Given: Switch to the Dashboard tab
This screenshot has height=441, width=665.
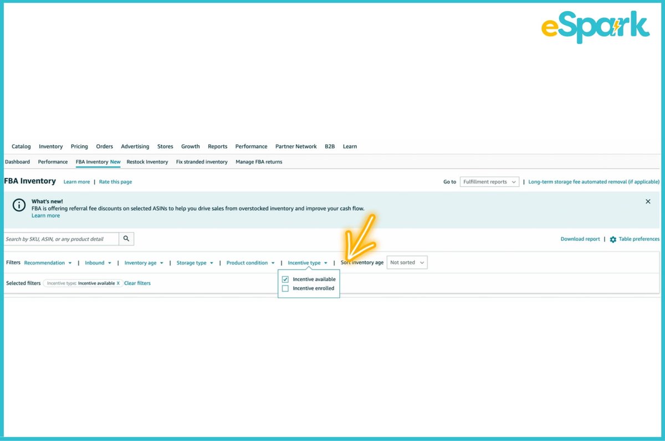Looking at the screenshot, I should click(17, 162).
